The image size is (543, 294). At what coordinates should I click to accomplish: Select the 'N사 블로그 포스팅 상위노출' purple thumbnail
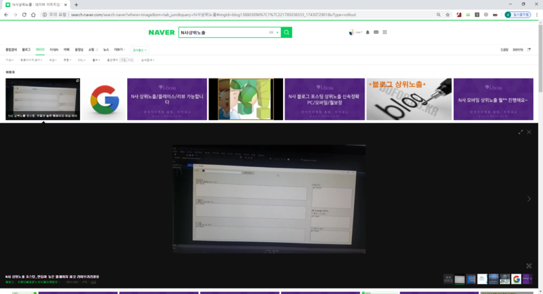coord(325,99)
